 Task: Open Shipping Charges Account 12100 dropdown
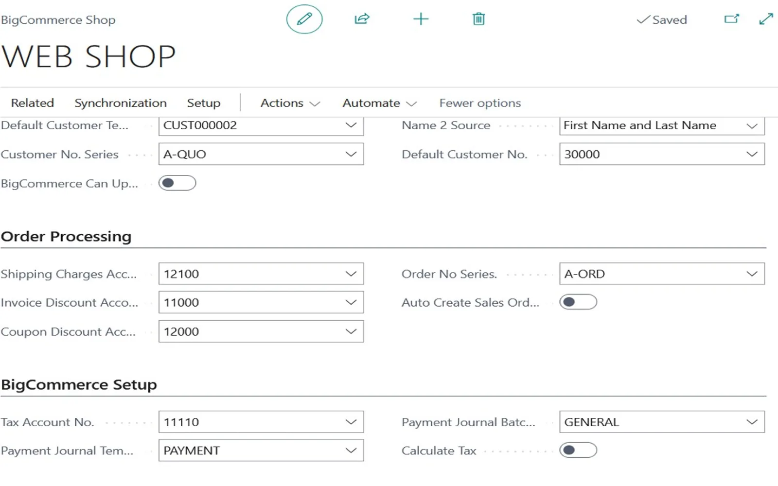point(351,274)
